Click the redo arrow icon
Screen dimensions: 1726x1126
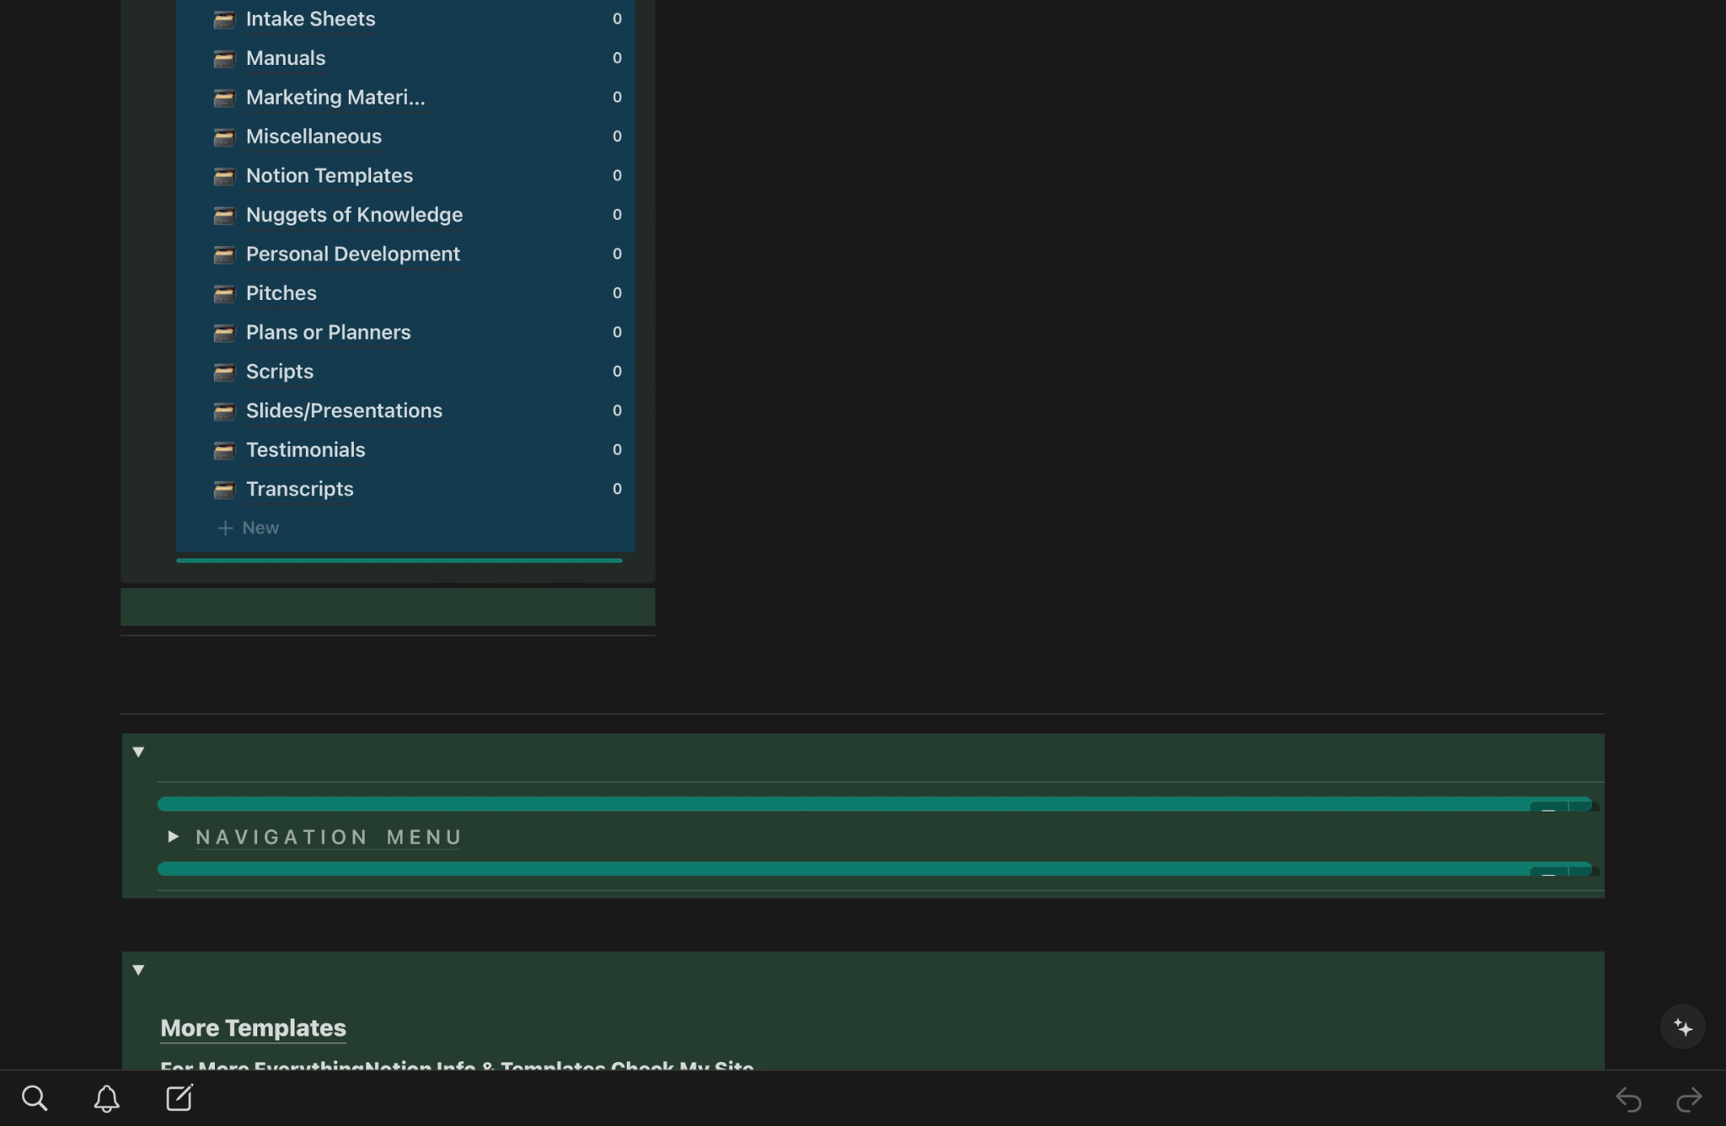point(1689,1099)
